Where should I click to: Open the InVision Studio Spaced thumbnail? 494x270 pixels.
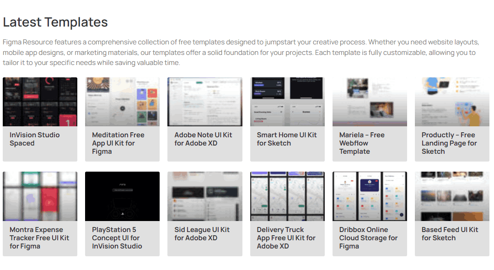point(40,102)
